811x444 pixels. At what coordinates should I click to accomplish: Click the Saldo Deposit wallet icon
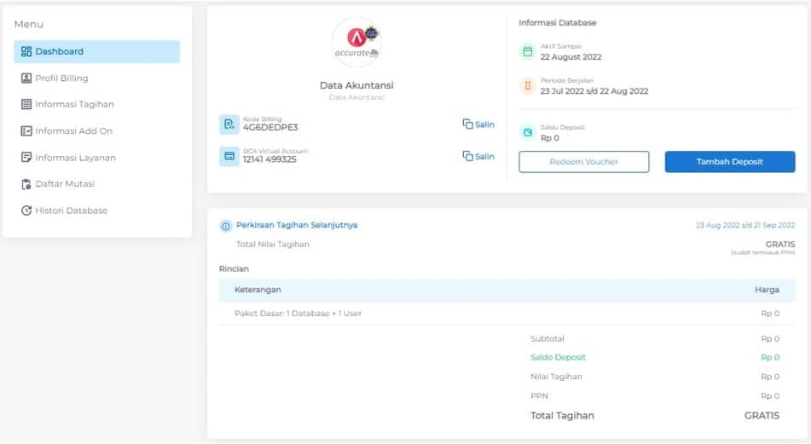(x=527, y=133)
